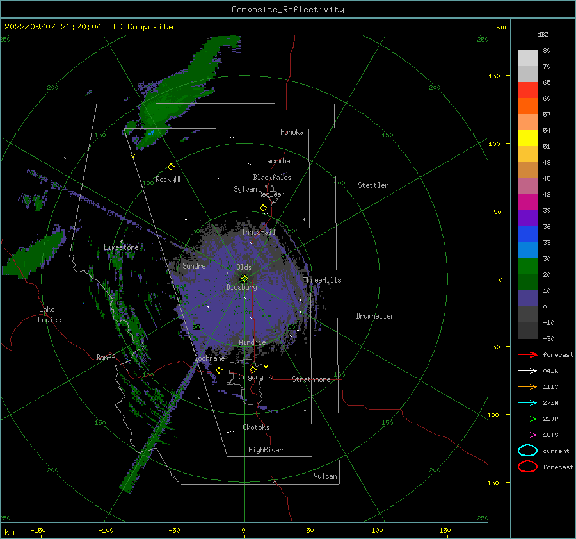The width and height of the screenshot is (576, 539).
Task: Click the ThreeHills label
Action: pyautogui.click(x=322, y=280)
